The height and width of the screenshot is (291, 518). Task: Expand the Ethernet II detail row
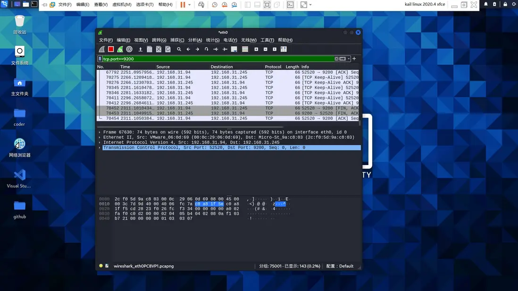tap(100, 137)
